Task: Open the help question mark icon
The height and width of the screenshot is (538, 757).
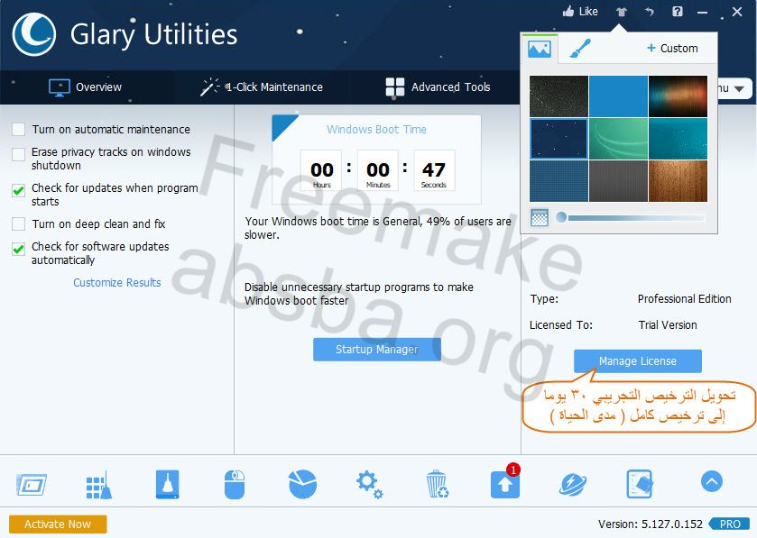Action: coord(678,12)
